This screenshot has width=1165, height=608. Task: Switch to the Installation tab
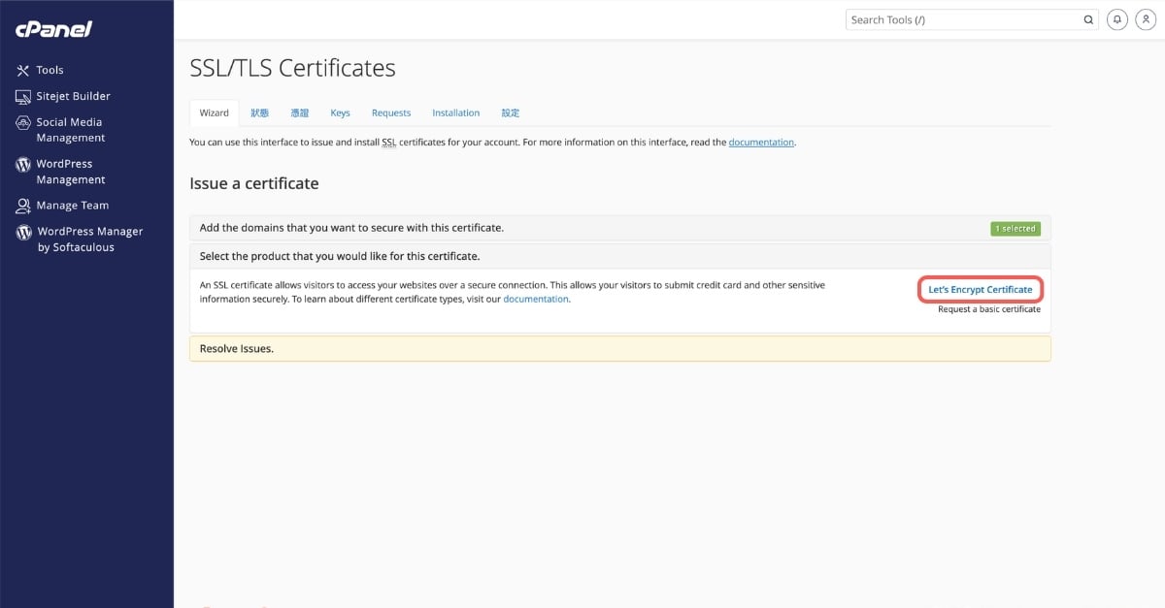click(456, 112)
